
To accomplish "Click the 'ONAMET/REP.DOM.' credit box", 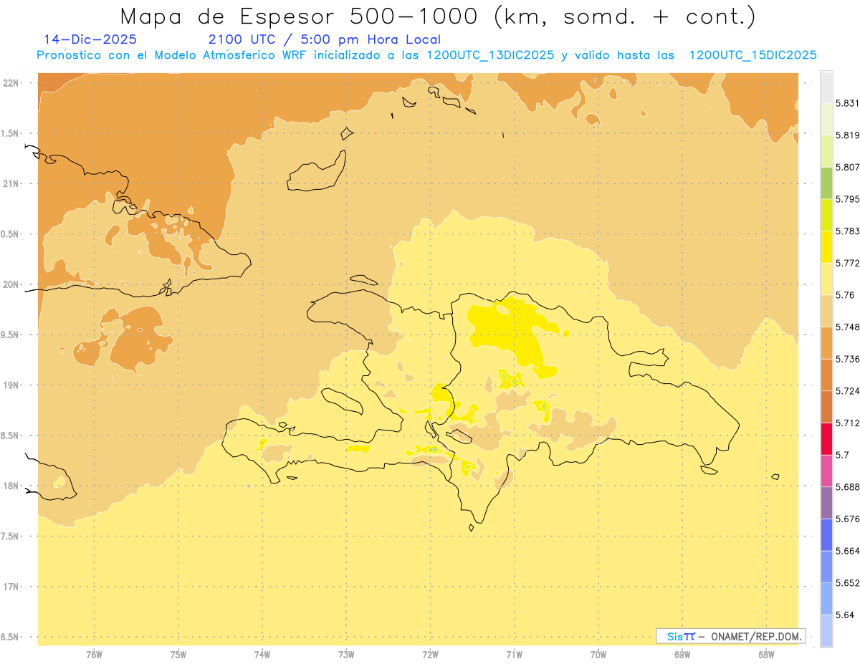I will point(730,636).
